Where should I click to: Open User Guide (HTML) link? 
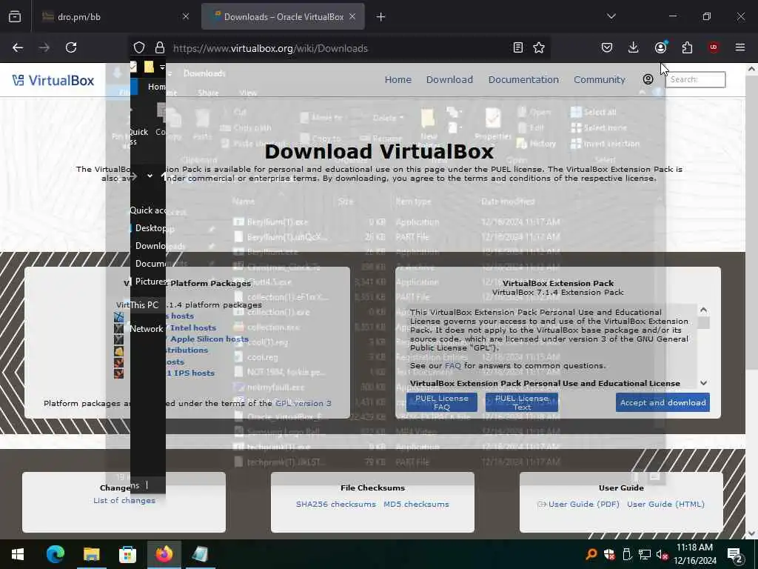(x=665, y=504)
